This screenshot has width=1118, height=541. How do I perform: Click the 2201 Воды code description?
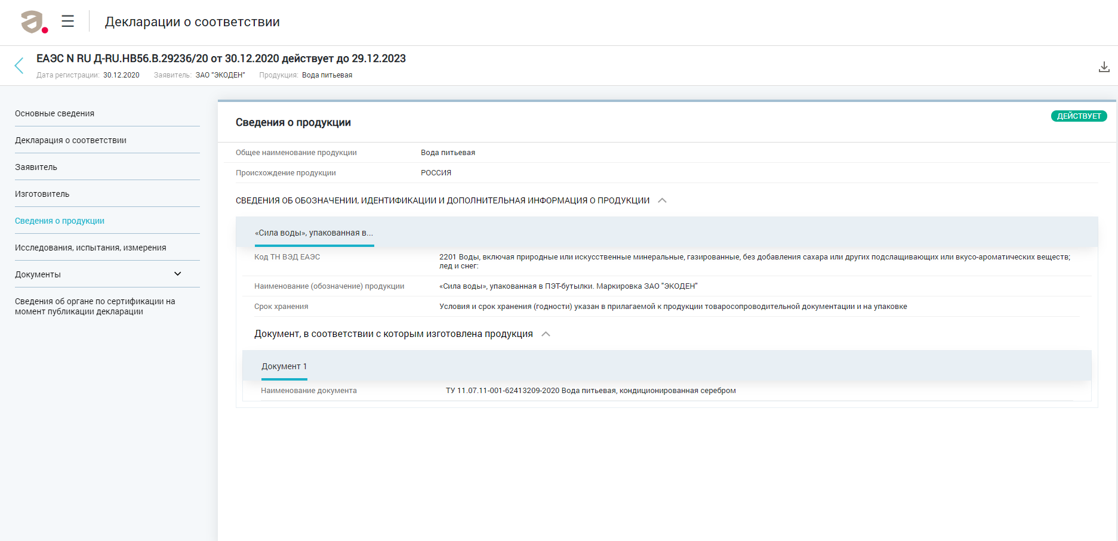point(754,261)
